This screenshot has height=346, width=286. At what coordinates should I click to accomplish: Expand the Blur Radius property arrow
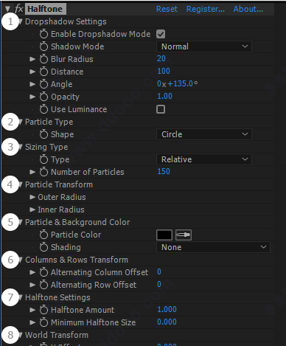click(x=32, y=59)
